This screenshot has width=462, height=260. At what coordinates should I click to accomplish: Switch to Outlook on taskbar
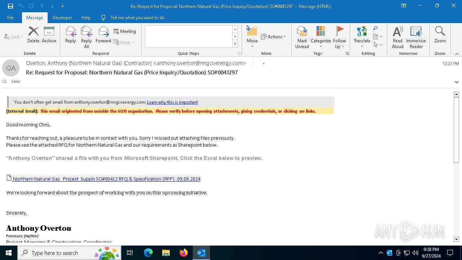click(x=201, y=253)
